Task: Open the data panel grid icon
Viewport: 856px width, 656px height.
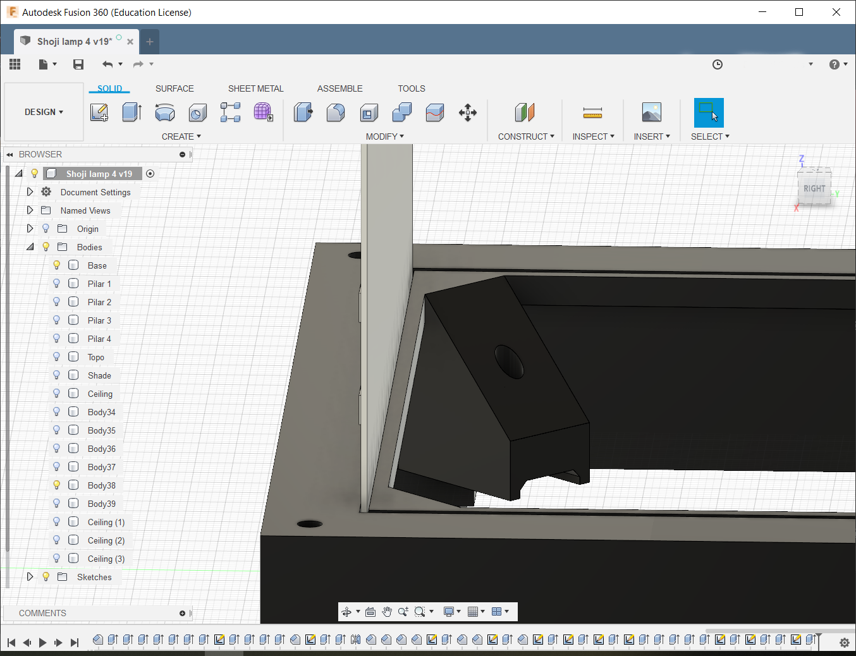Action: [x=15, y=64]
